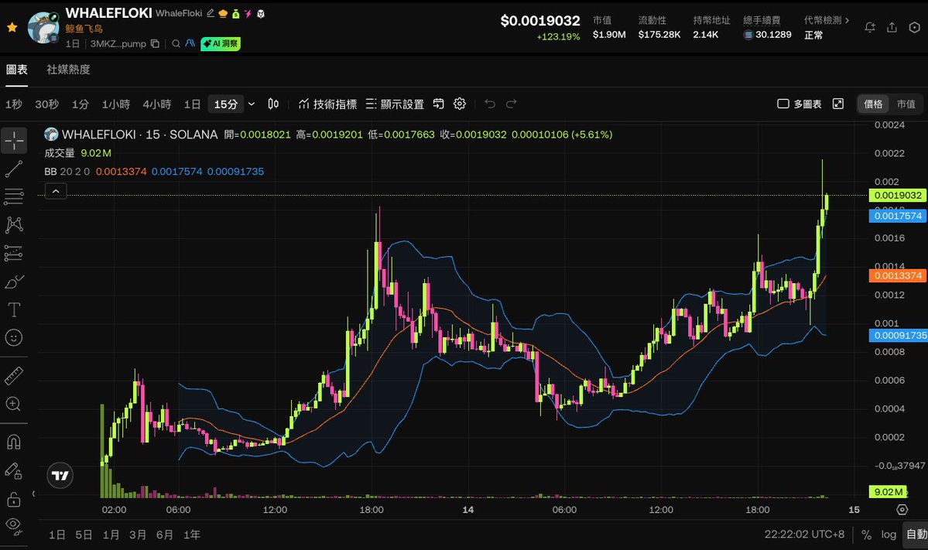
Task: Set chart range to 5日
Action: (84, 535)
